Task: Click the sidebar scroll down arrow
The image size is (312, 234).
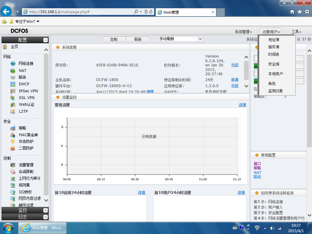Action: [46, 200]
